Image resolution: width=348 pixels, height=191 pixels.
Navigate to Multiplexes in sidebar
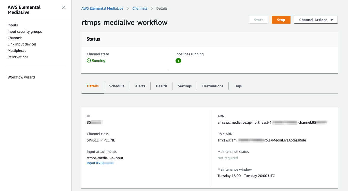pyautogui.click(x=17, y=51)
